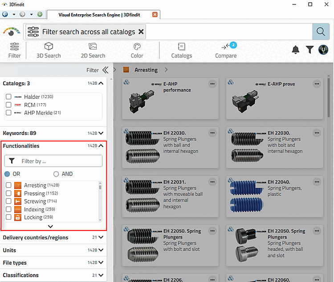Open the Catalogs view
334x282 pixels.
[181, 50]
